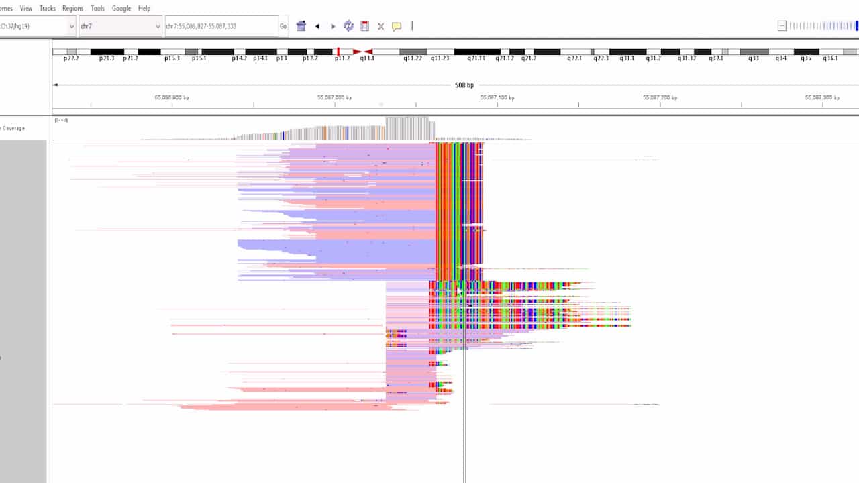Click the 55,087,300 bp ruler label
This screenshot has height=483, width=859.
click(823, 98)
